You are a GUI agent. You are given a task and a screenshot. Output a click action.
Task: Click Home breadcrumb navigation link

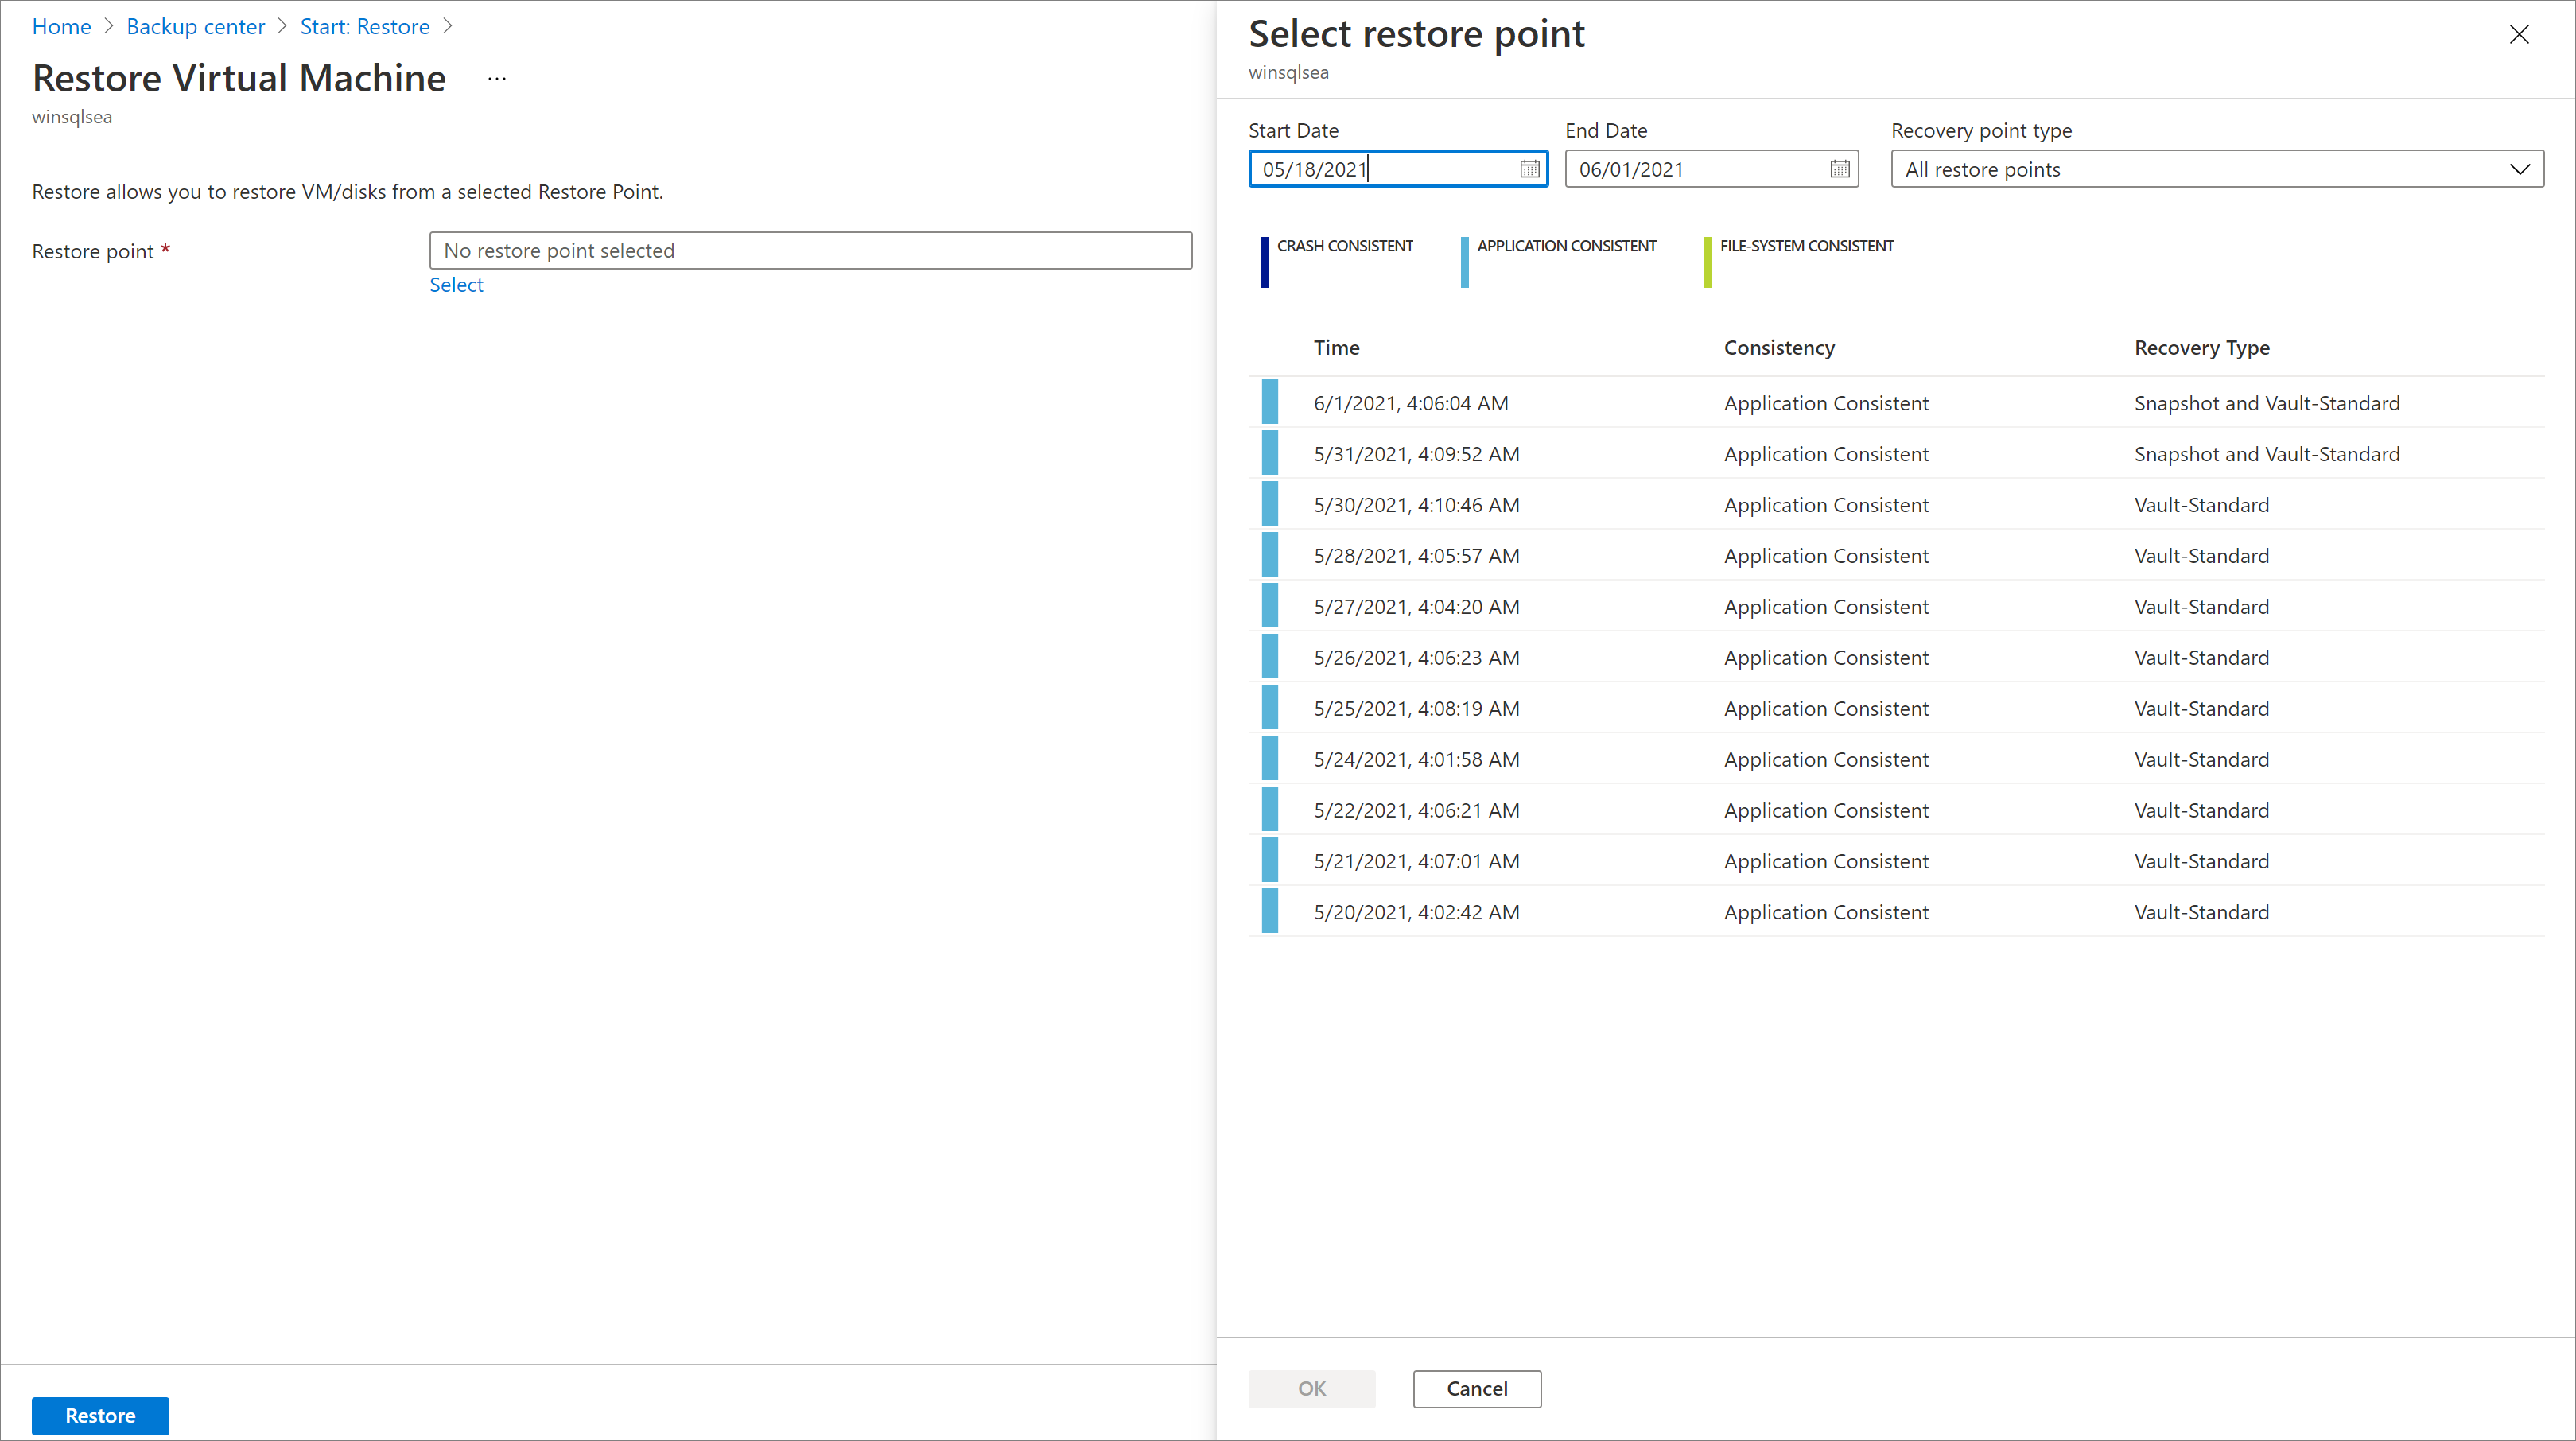tap(62, 26)
